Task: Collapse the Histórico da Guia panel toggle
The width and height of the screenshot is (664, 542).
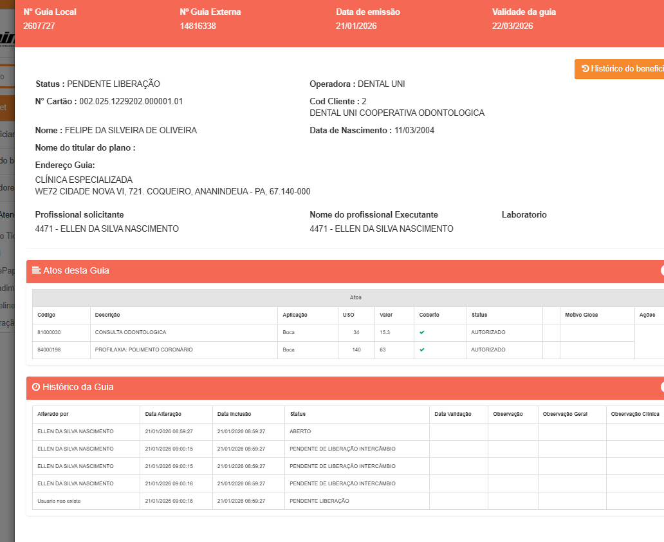Action: coord(661,387)
